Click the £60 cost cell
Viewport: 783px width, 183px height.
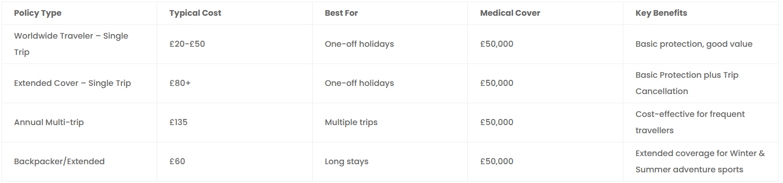(x=178, y=162)
